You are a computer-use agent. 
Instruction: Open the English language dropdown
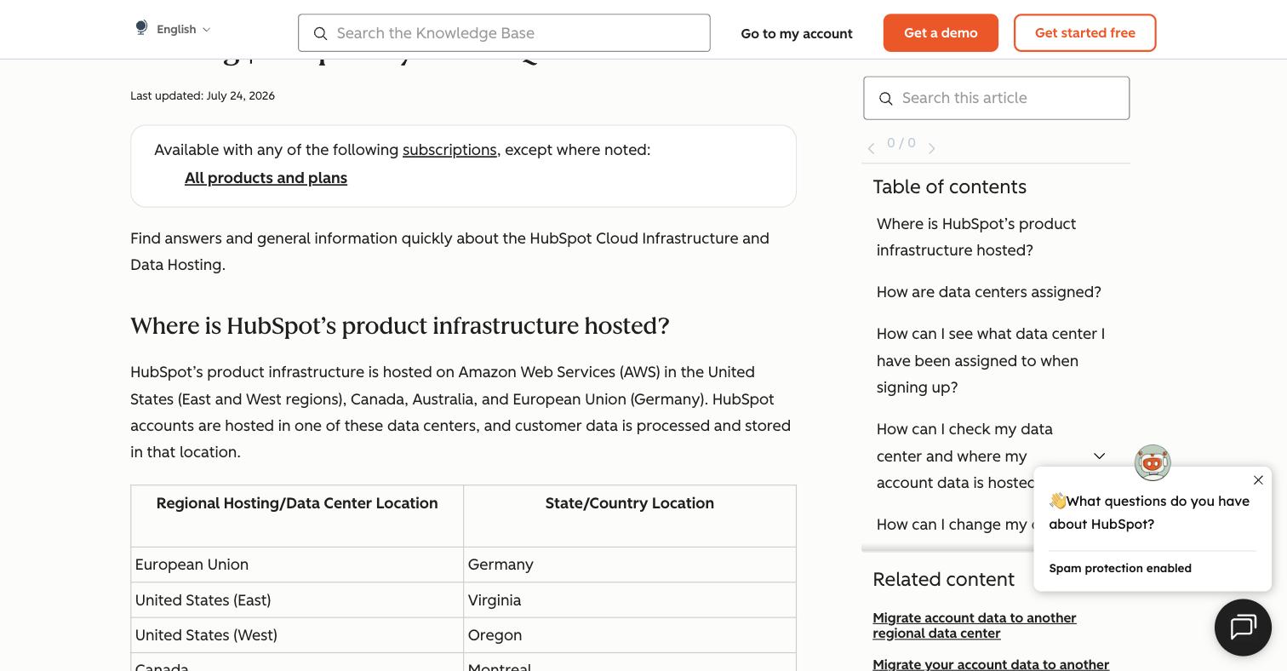183,29
